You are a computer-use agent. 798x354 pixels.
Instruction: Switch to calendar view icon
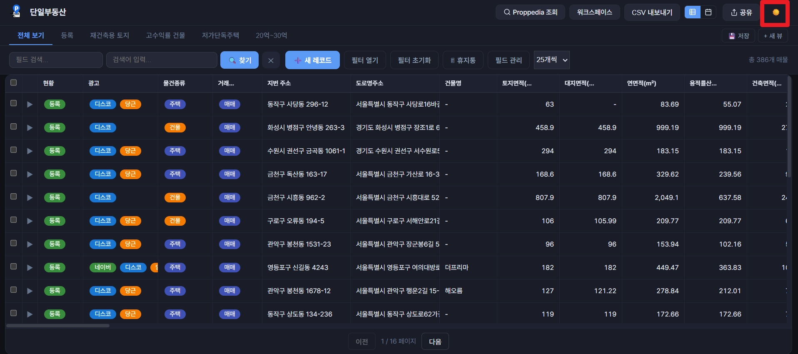tap(708, 12)
